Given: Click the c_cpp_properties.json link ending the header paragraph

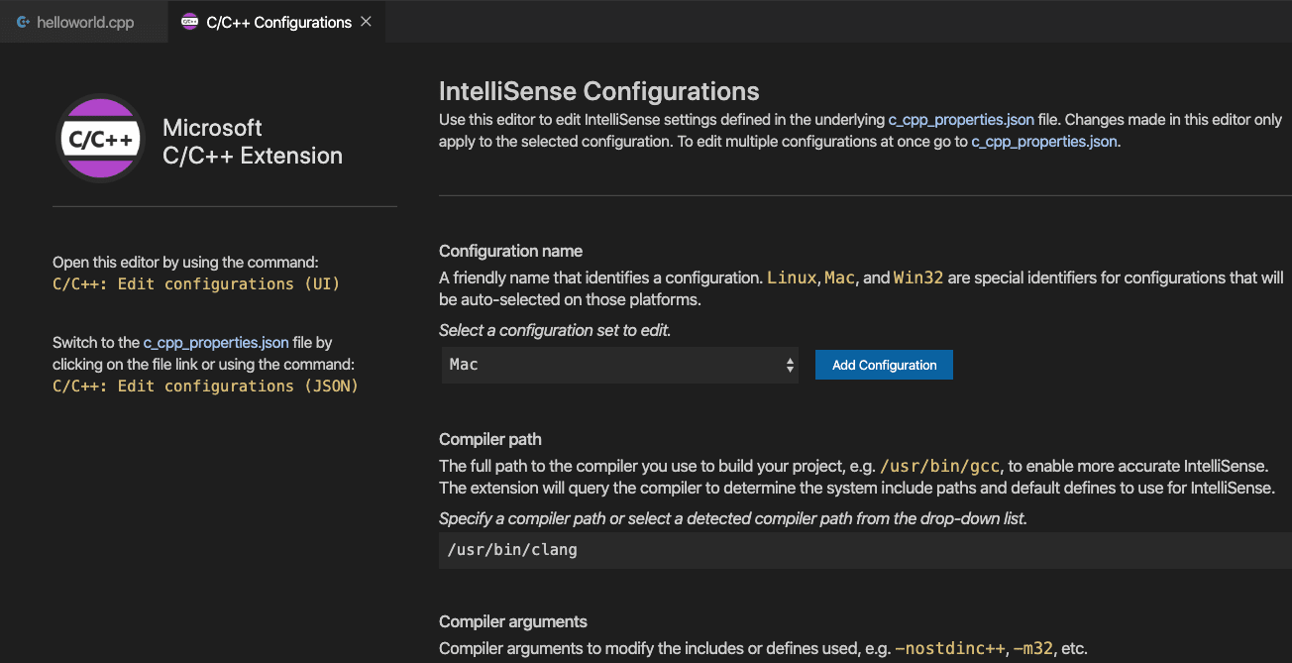Looking at the screenshot, I should [x=1044, y=141].
